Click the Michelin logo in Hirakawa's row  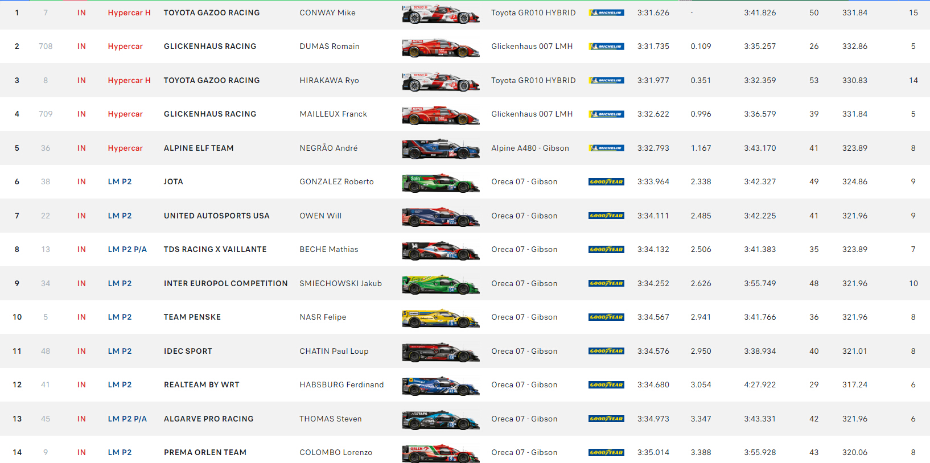(606, 81)
